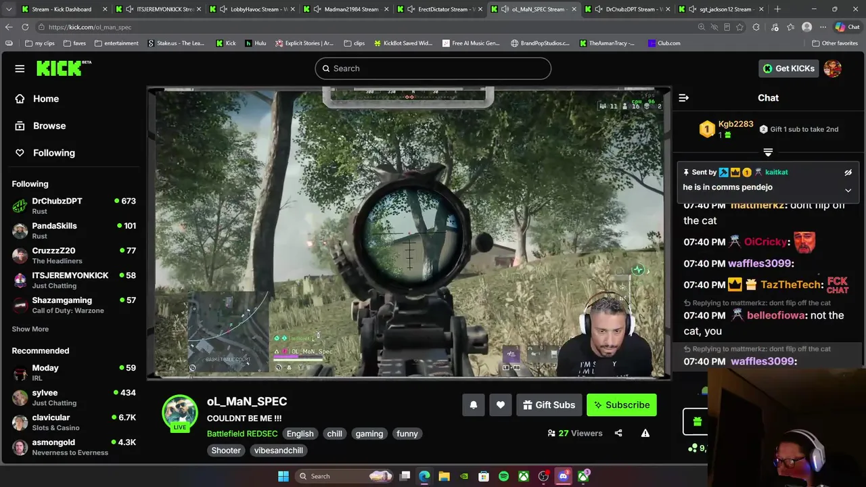
Task: Click the notification bell icon
Action: pos(474,405)
